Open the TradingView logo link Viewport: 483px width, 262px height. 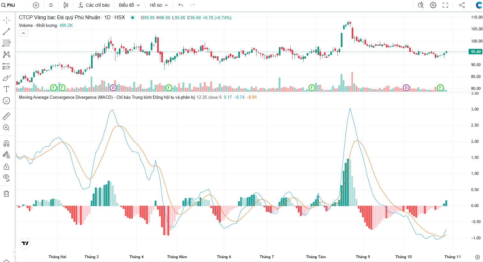25,243
